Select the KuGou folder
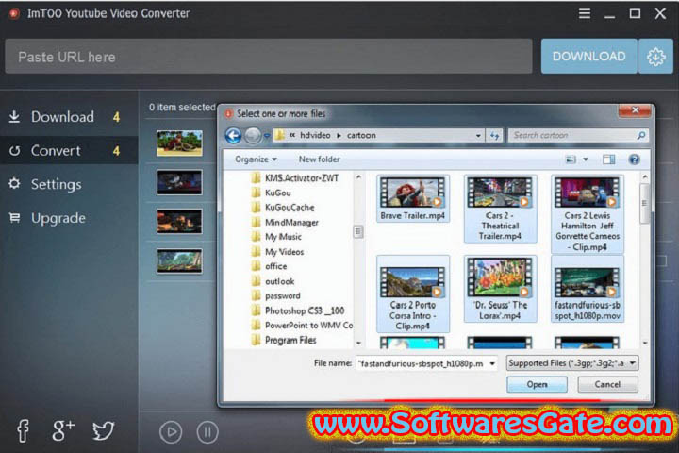The height and width of the screenshot is (453, 679). click(x=272, y=193)
